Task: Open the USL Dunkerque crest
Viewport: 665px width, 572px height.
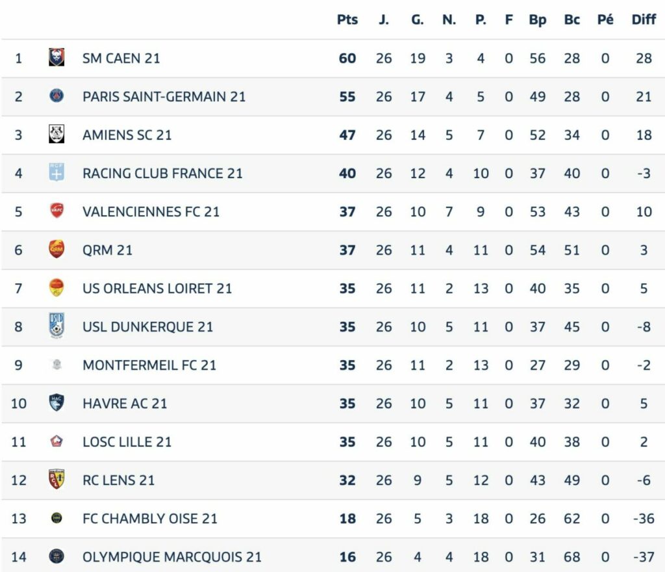Action: (56, 326)
